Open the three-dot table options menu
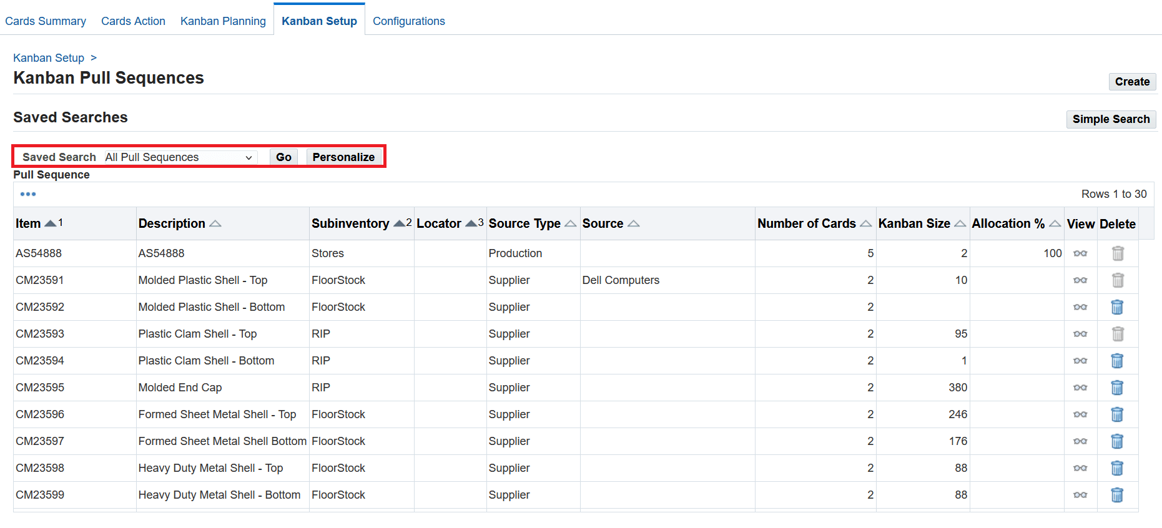The image size is (1162, 528). coord(28,194)
